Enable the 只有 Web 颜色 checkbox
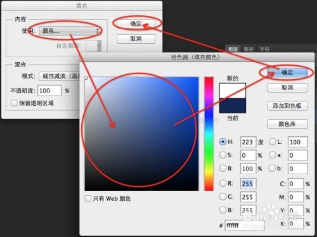 point(87,198)
